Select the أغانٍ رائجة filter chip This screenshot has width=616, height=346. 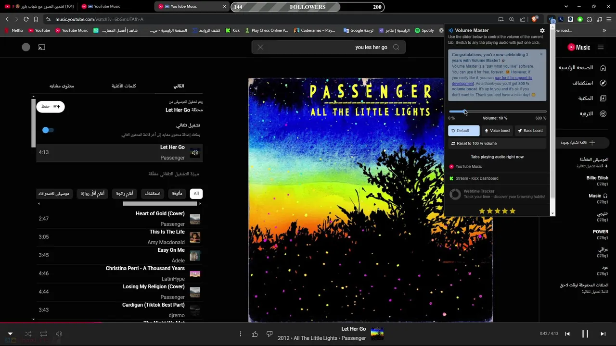[x=125, y=194]
